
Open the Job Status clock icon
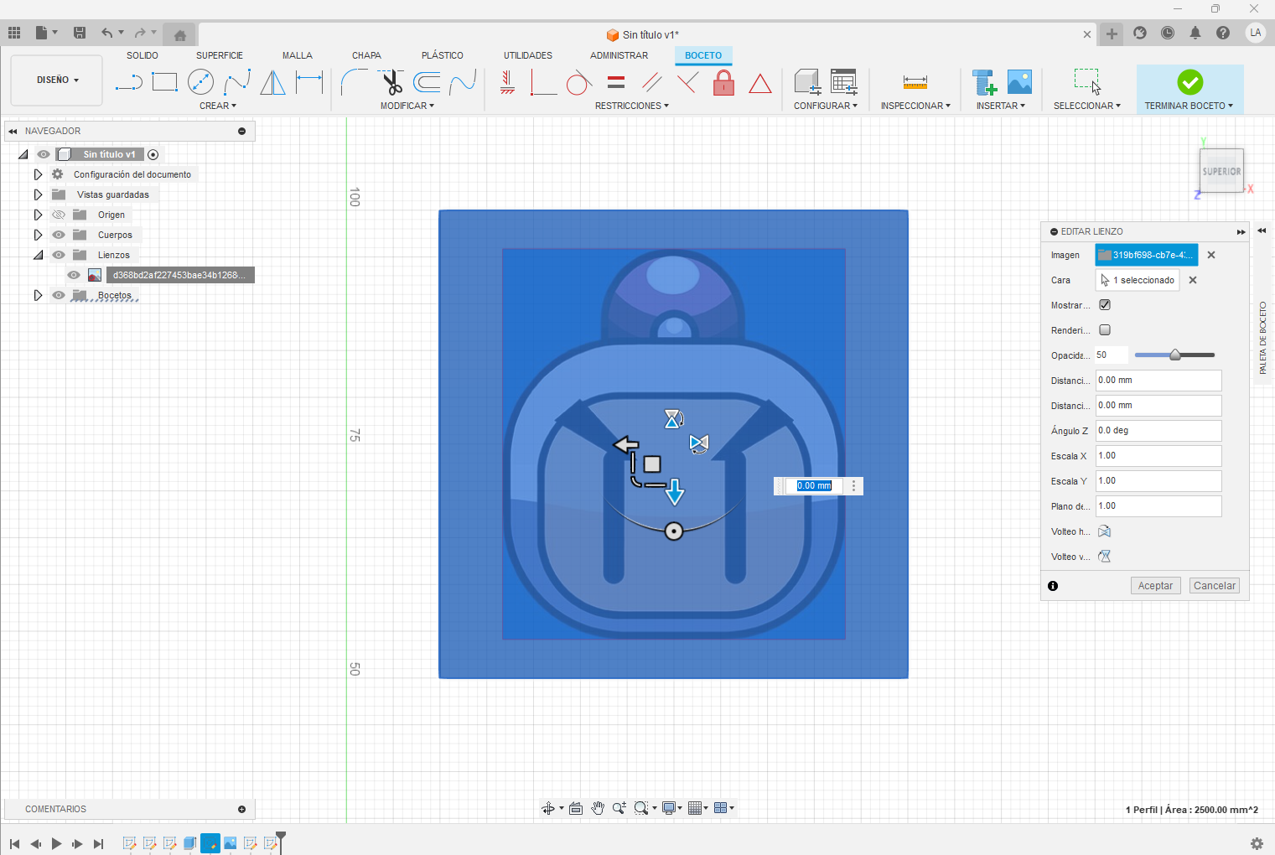click(x=1168, y=33)
